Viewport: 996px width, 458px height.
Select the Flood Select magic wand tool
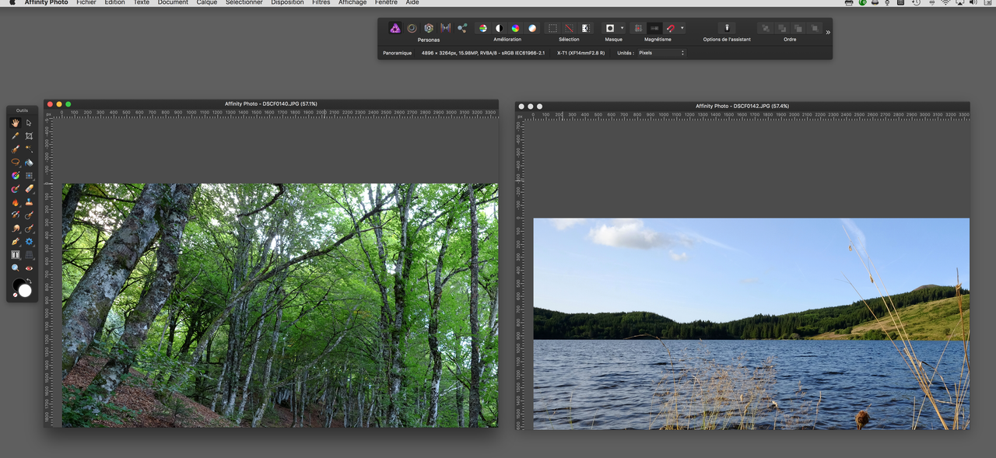point(29,149)
